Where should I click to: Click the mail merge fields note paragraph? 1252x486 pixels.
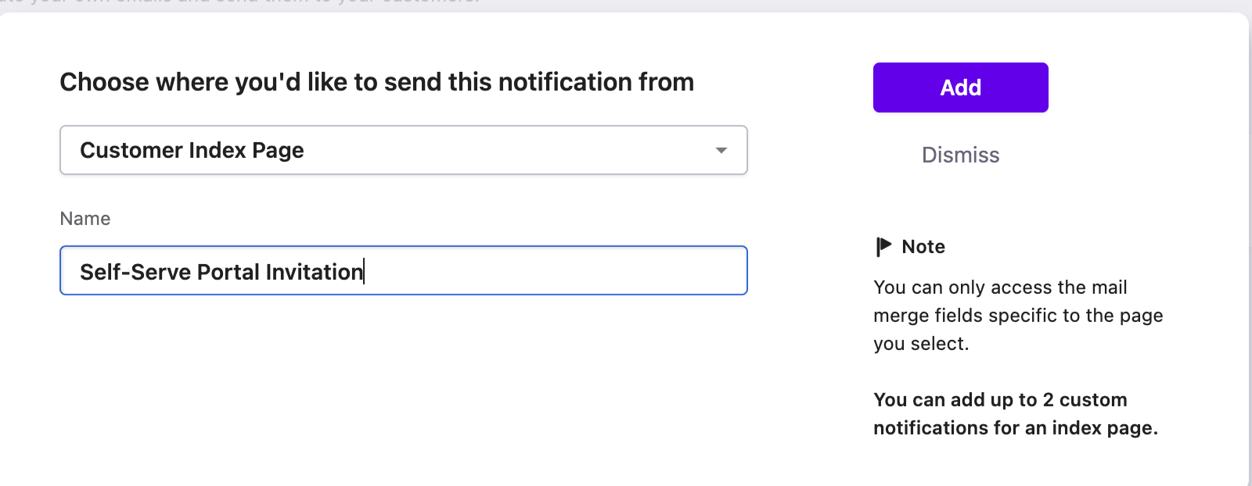tap(1017, 315)
